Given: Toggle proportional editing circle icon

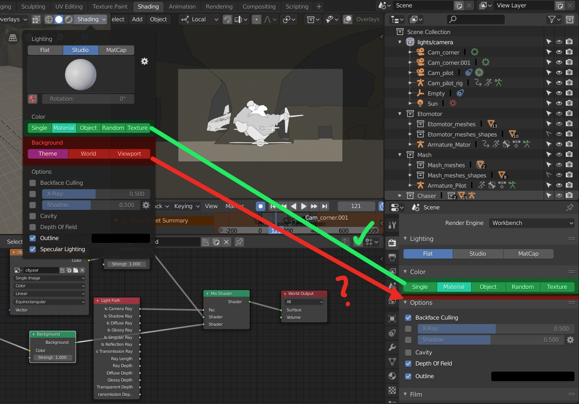Looking at the screenshot, I should click(256, 19).
